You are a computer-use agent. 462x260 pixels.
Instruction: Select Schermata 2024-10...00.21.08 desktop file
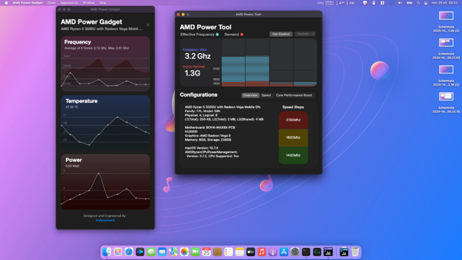[446, 49]
